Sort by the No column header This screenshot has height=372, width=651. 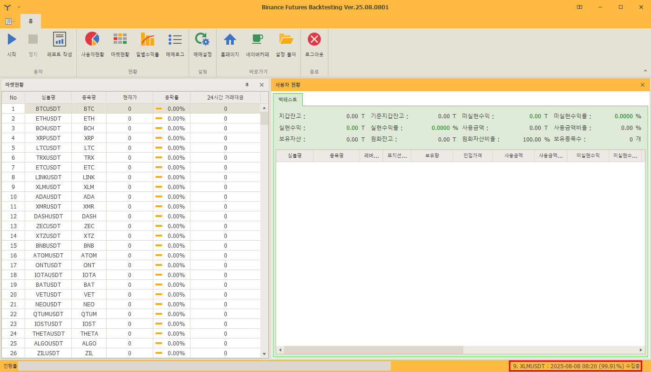click(x=13, y=97)
